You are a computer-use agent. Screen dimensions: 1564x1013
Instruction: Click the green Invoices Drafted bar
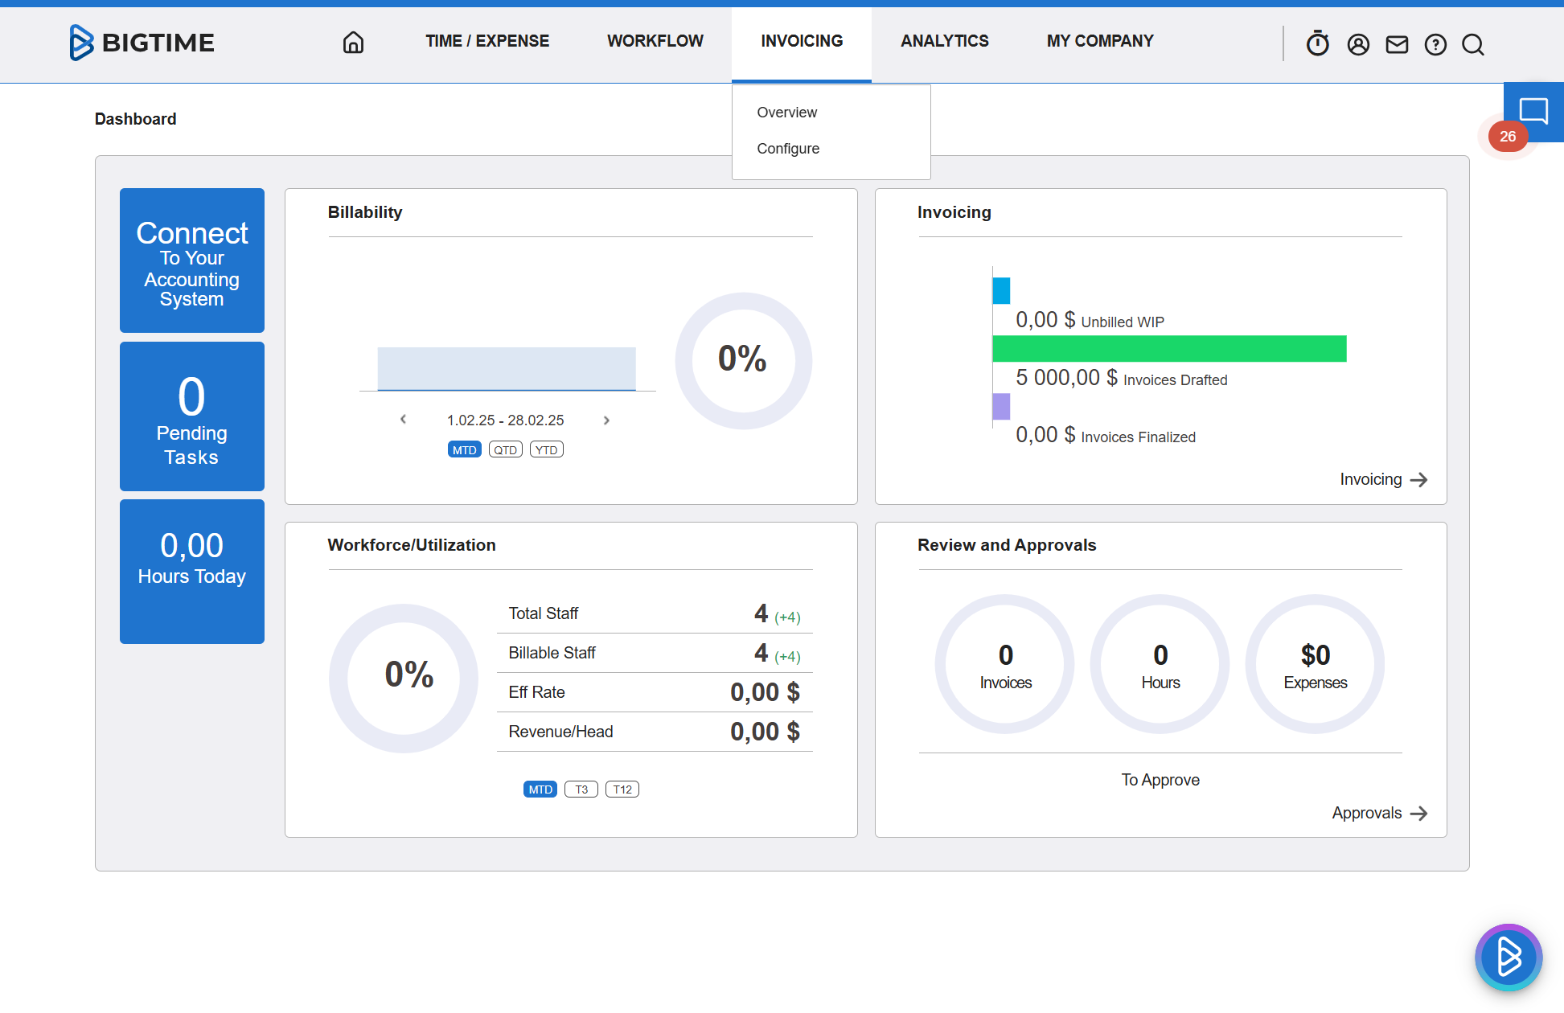(1170, 349)
